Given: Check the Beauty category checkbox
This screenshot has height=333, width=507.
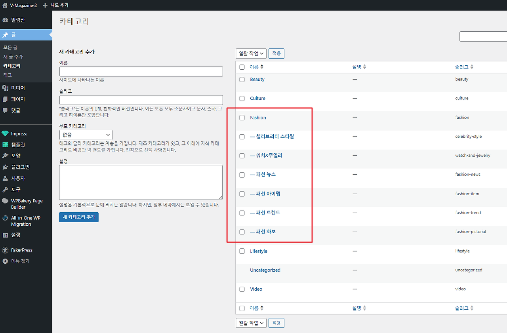Looking at the screenshot, I should [242, 80].
